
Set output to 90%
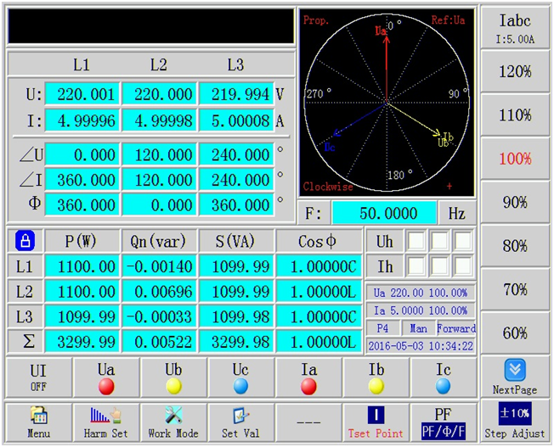(515, 203)
